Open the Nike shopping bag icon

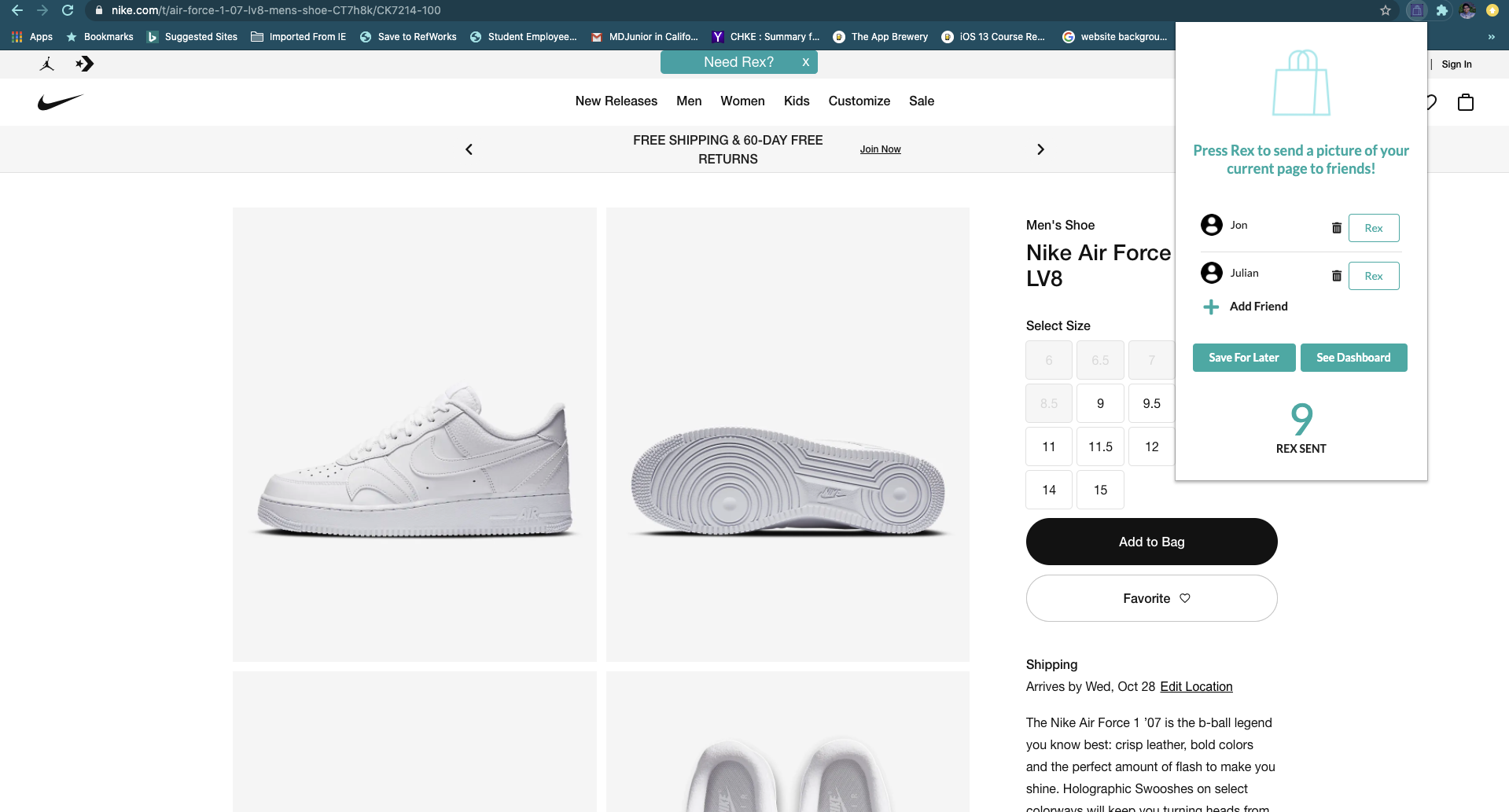[x=1466, y=102]
